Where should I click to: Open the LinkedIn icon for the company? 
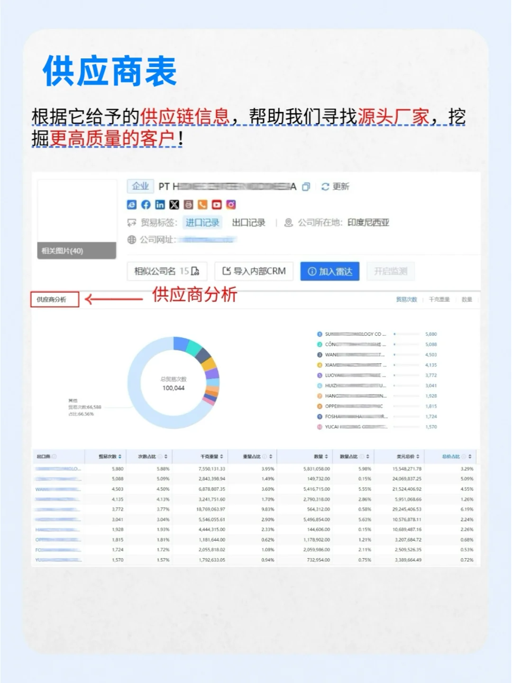coord(160,205)
